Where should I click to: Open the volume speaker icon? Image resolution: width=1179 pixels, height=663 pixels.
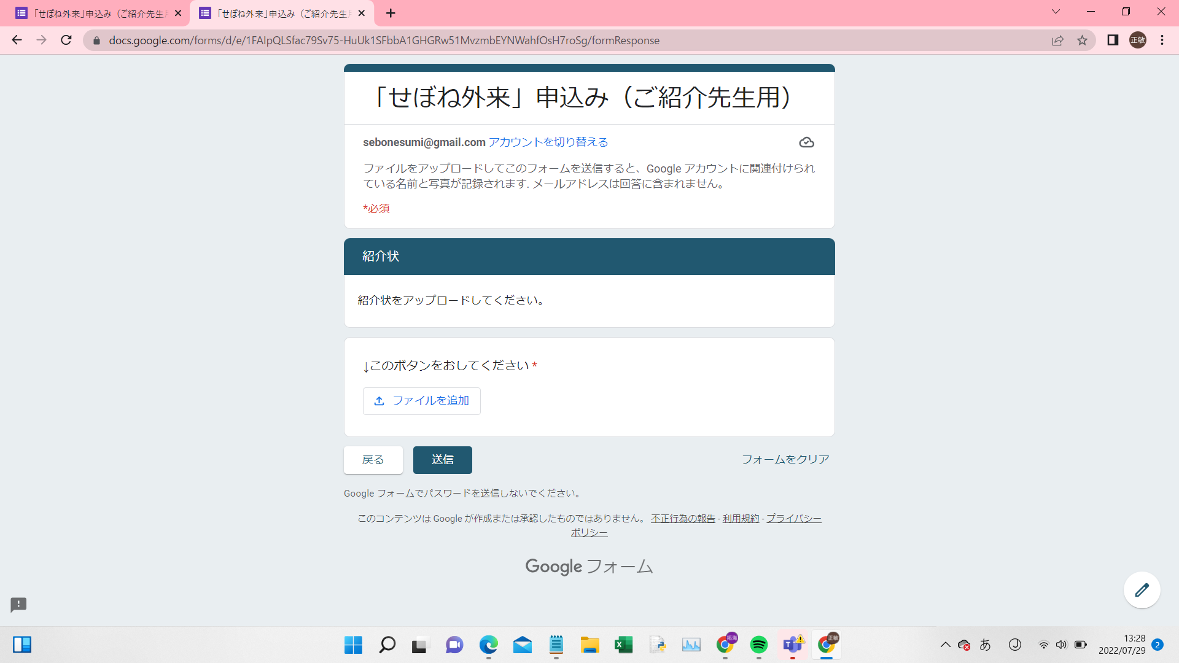click(x=1061, y=645)
